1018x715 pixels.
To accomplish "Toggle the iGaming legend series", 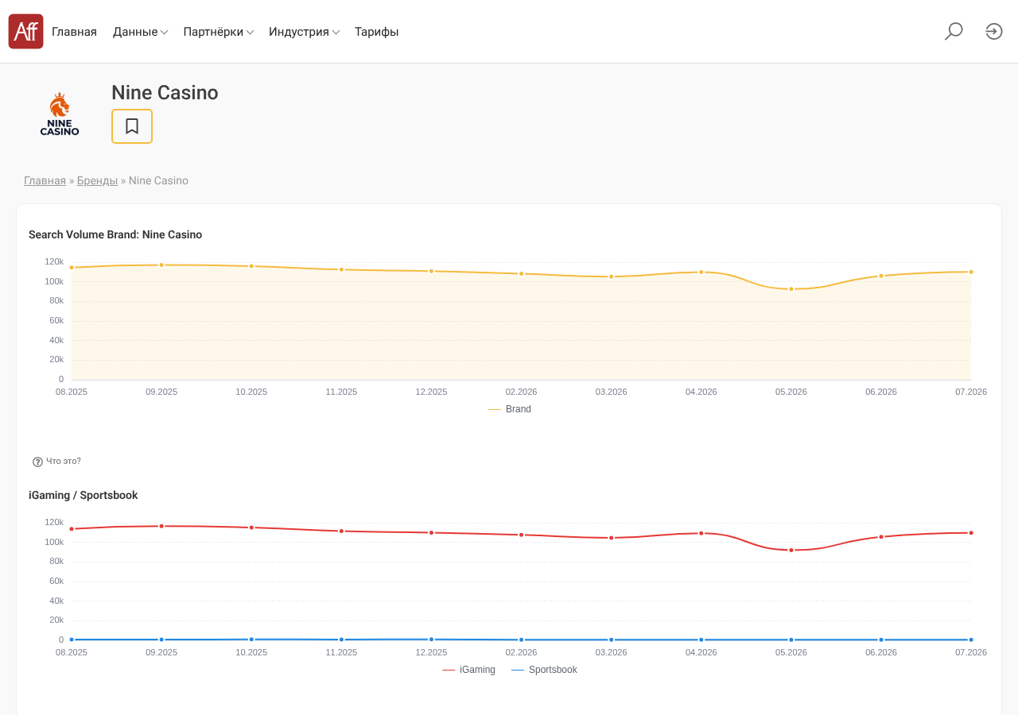I will 468,670.
